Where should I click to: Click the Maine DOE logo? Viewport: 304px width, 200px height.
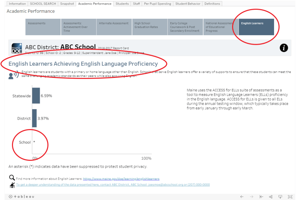point(17,48)
